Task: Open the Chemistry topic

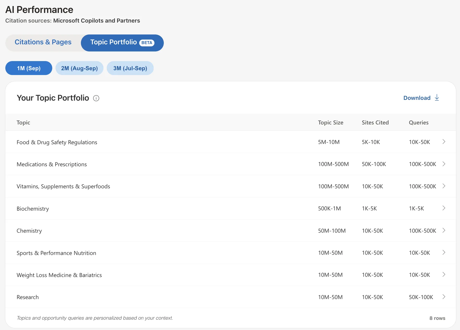Action: 29,231
